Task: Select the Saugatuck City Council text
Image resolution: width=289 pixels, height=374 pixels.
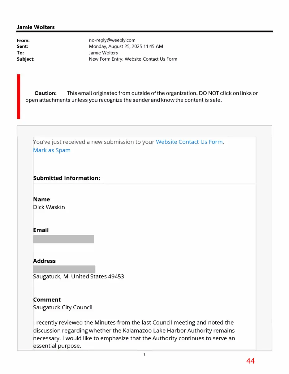Action: 63,307
